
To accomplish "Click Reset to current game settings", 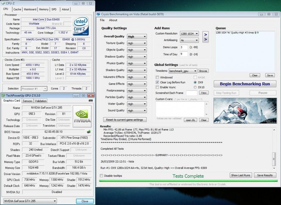I will tap(125, 120).
